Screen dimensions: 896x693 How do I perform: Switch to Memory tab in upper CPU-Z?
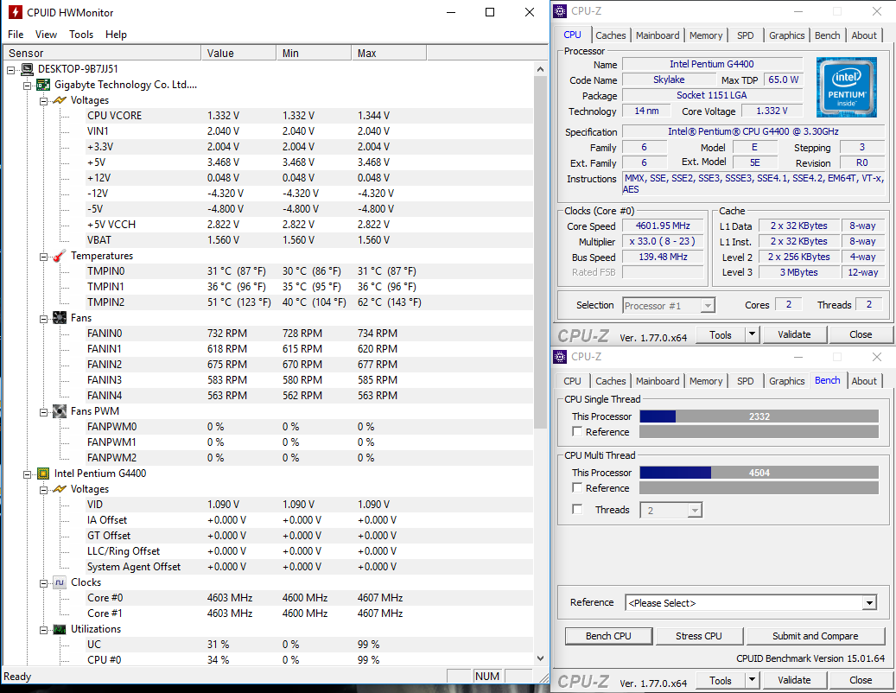(x=706, y=35)
